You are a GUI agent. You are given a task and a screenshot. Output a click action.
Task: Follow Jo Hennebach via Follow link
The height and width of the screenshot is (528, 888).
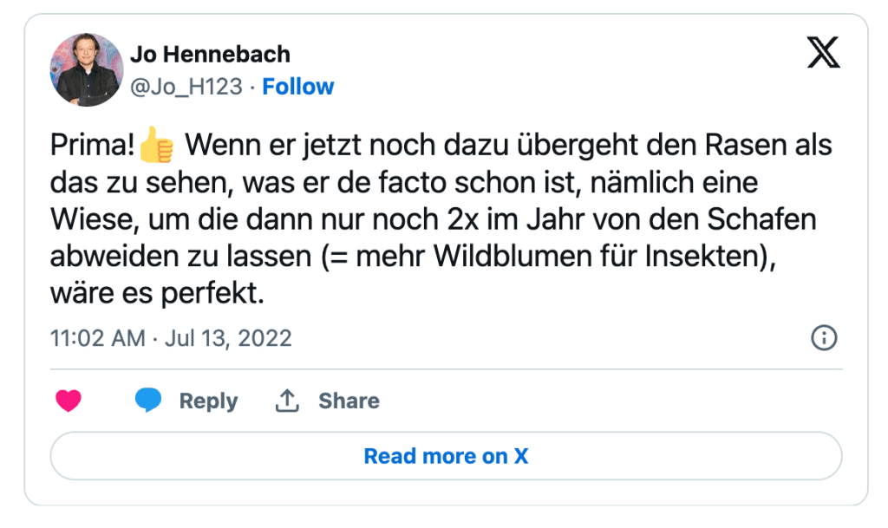tap(297, 87)
